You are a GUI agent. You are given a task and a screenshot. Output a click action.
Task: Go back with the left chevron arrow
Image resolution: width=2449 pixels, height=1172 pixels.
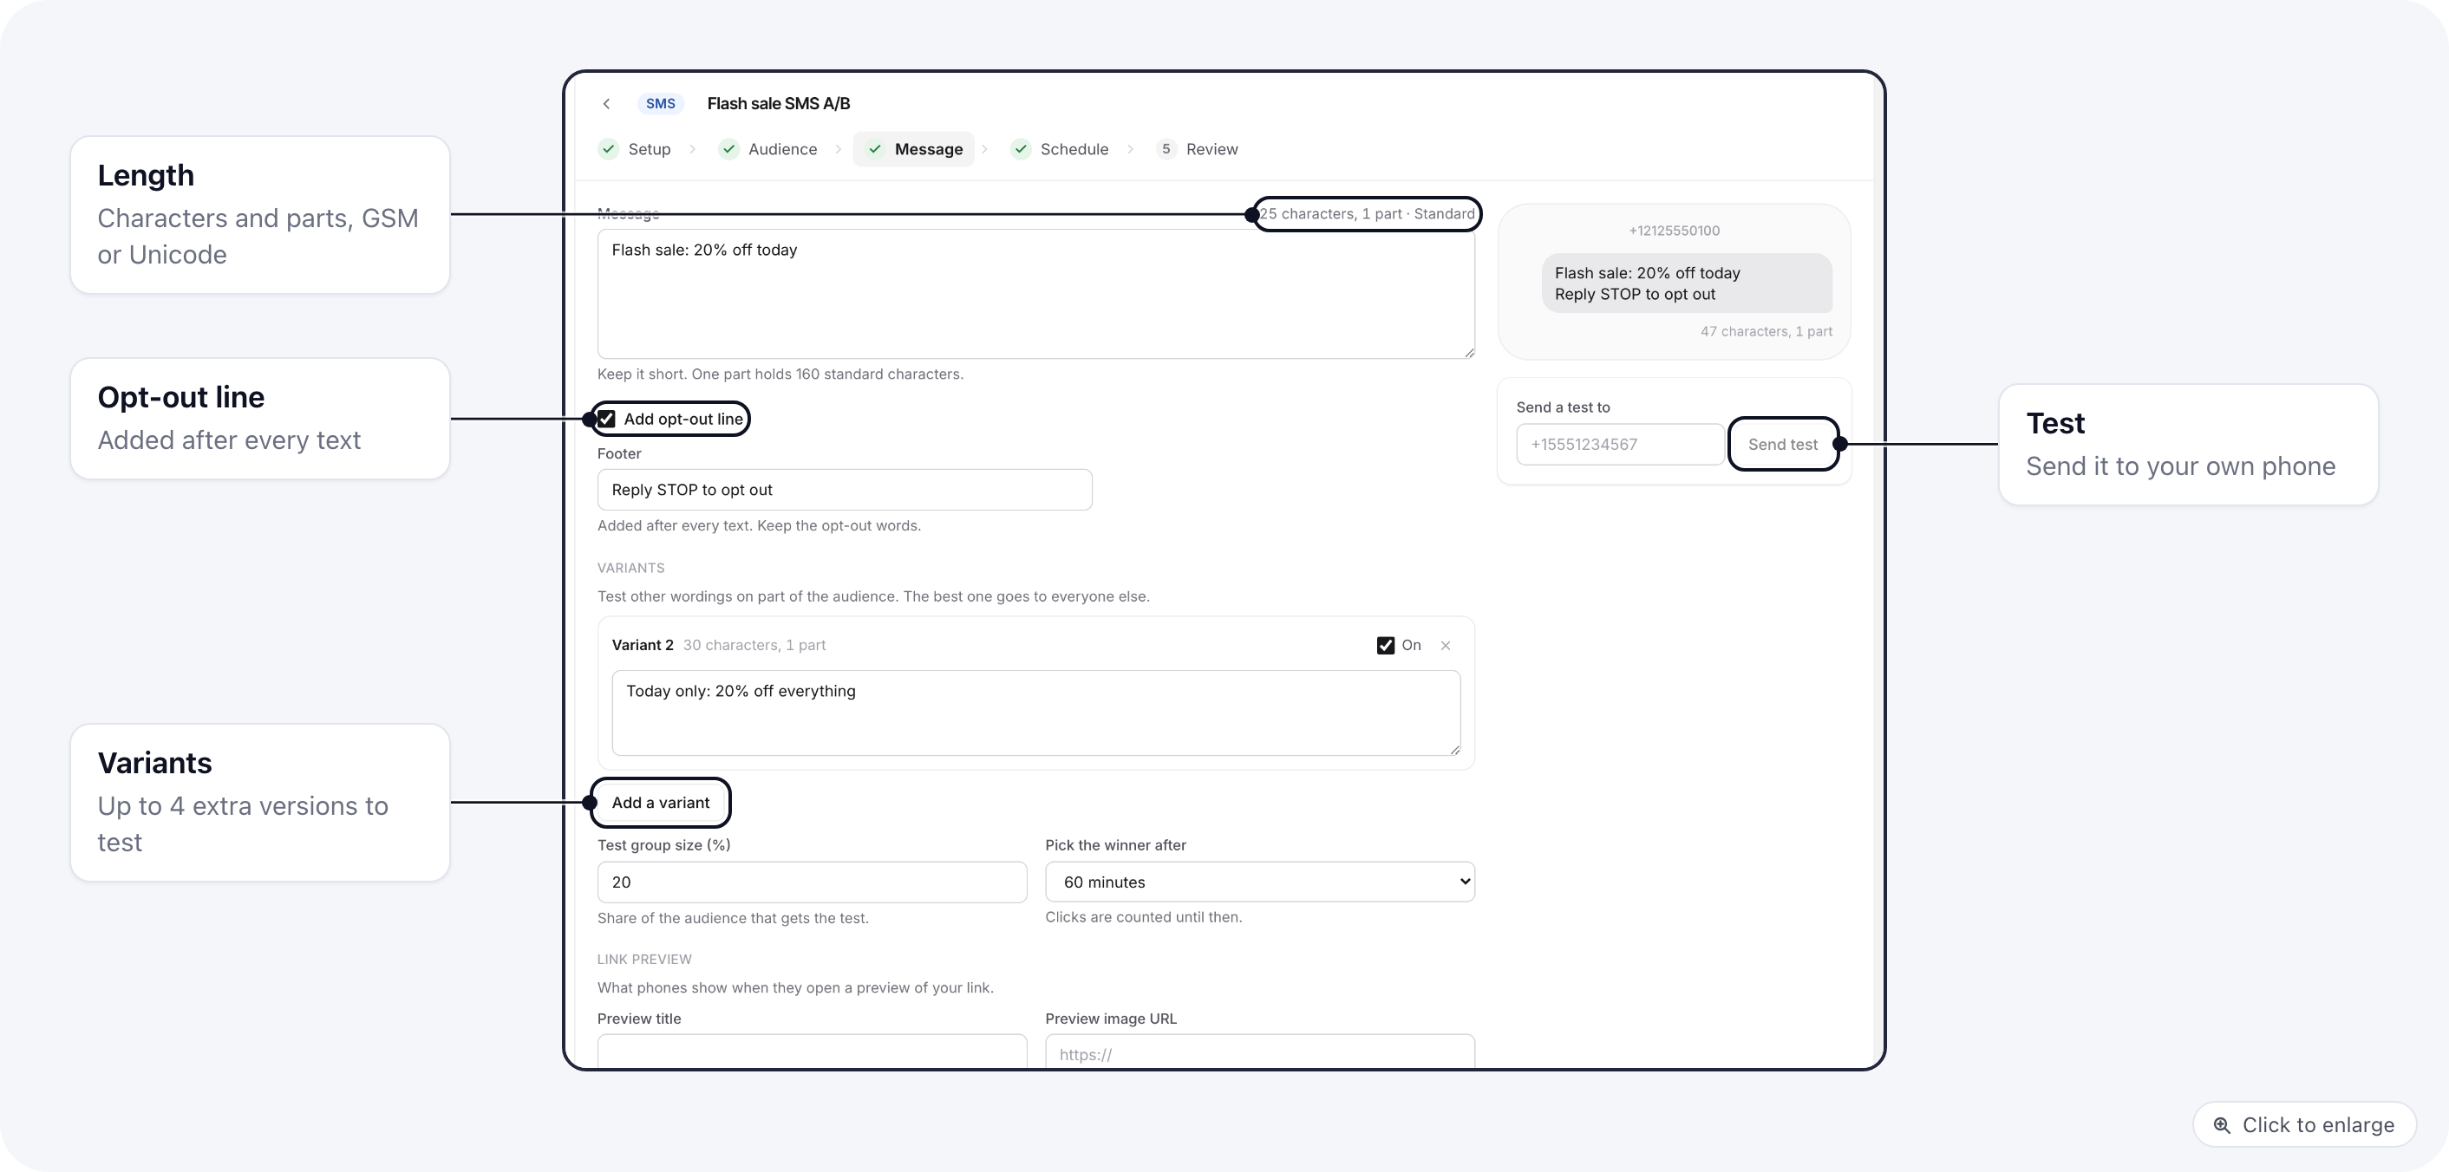(606, 104)
